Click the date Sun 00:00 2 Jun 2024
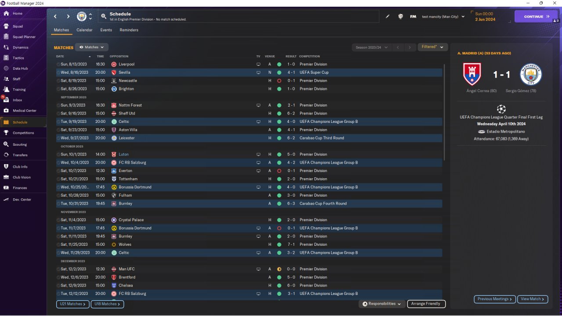562x316 pixels. coord(485,17)
